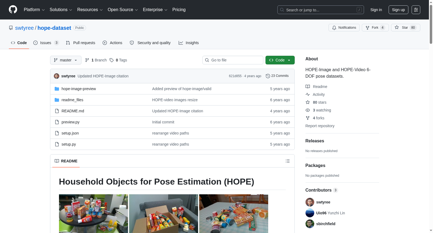The width and height of the screenshot is (433, 233).
Task: Click the Sign up button
Action: pos(398,10)
